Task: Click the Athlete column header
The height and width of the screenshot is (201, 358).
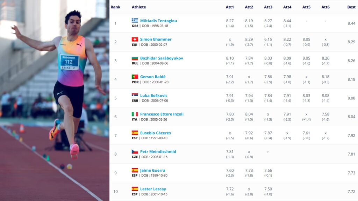Action: click(x=139, y=7)
